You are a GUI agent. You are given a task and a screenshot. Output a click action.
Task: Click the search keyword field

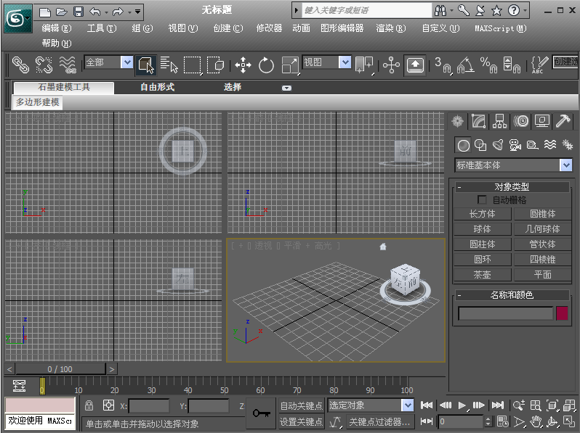click(366, 10)
